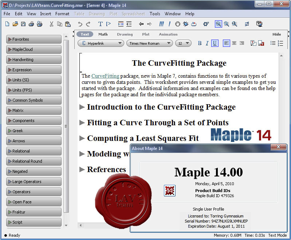291x240 pixels.
Task: Click the Tab key toggle icon
Action: [247, 24]
